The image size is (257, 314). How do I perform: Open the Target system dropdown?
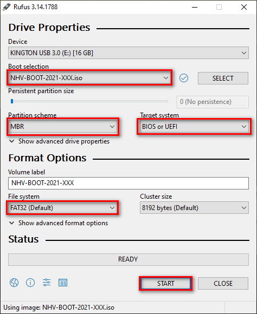point(194,127)
